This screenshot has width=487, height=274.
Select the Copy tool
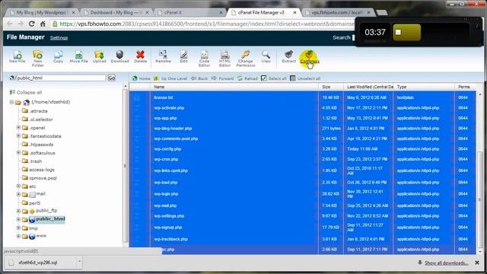[58, 57]
